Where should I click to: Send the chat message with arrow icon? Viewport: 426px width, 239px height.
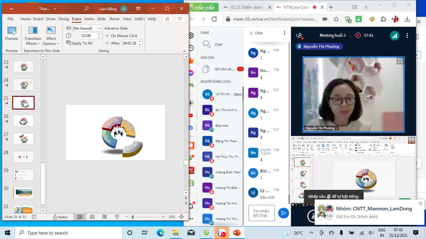284,213
